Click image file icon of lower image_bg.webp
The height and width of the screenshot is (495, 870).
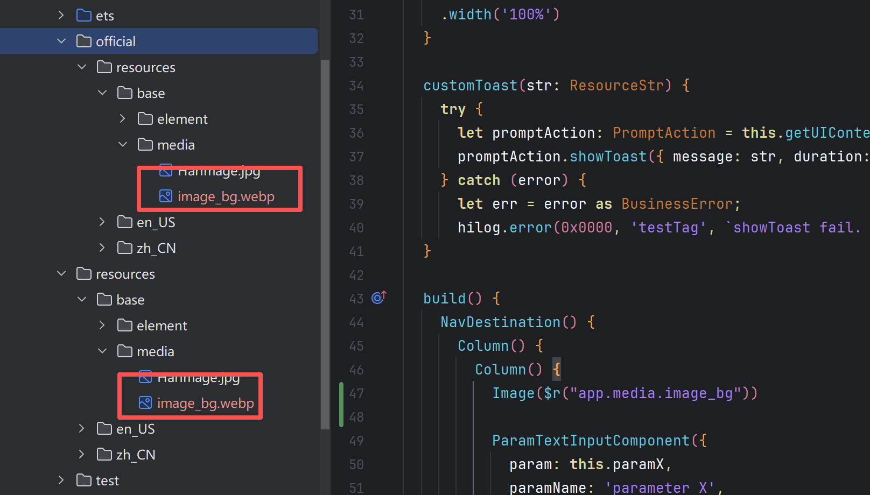pos(145,403)
